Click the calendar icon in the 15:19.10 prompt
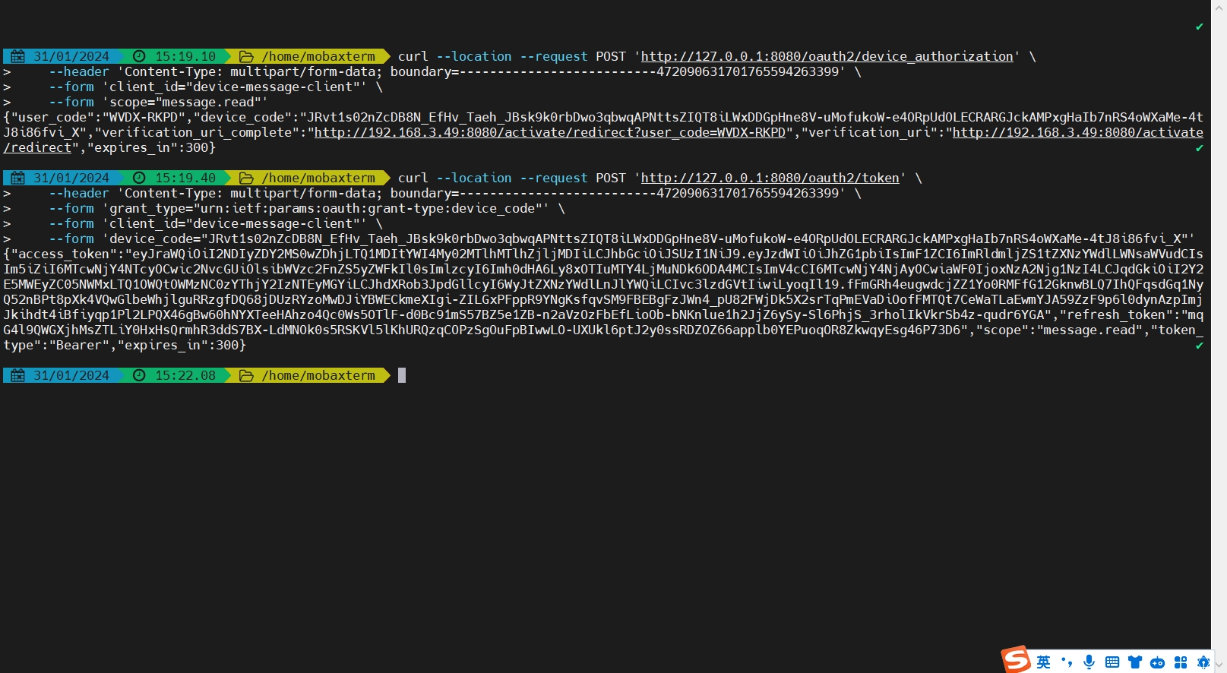 17,56
